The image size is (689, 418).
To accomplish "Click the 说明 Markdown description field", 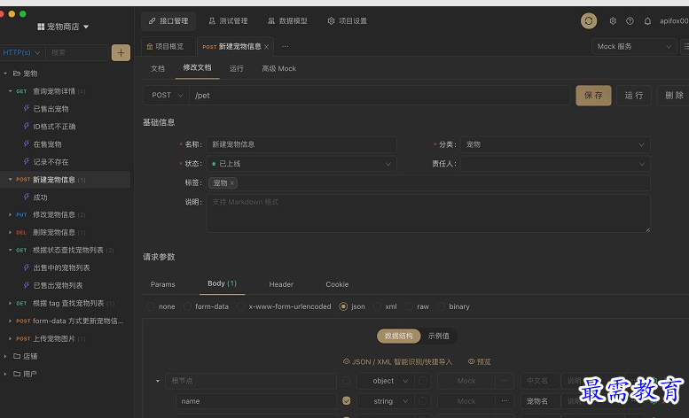I will (427, 213).
